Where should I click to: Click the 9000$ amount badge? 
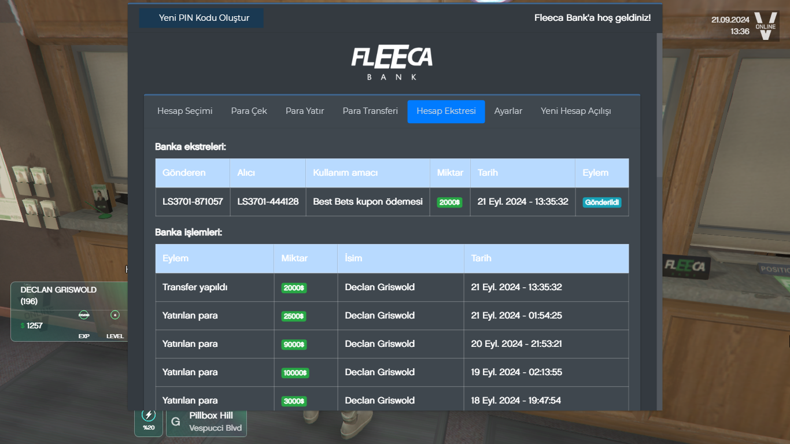(294, 345)
